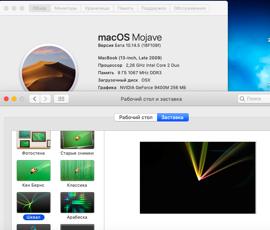Open Мониторы tab in About This Mac
The image size is (270, 230).
tap(66, 8)
